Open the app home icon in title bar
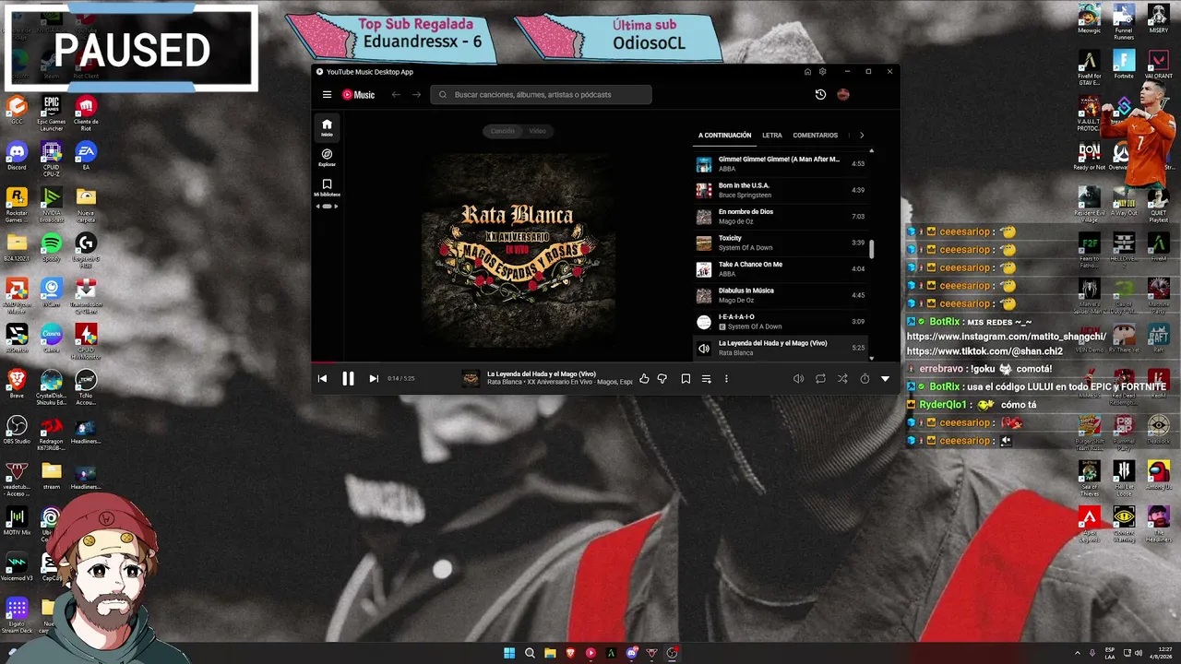Viewport: 1181px width, 664px height. 807,71
